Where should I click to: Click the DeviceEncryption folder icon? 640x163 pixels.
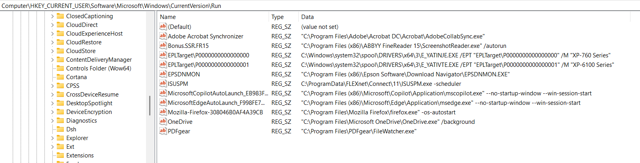pos(60,112)
